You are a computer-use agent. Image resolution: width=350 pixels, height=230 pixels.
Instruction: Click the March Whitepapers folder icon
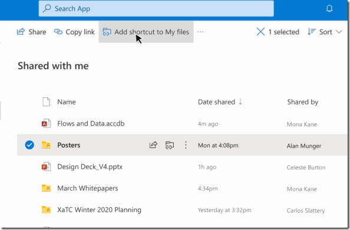coord(46,188)
